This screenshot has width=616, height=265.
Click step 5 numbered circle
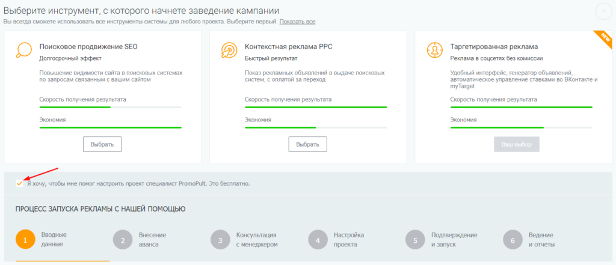pos(415,239)
